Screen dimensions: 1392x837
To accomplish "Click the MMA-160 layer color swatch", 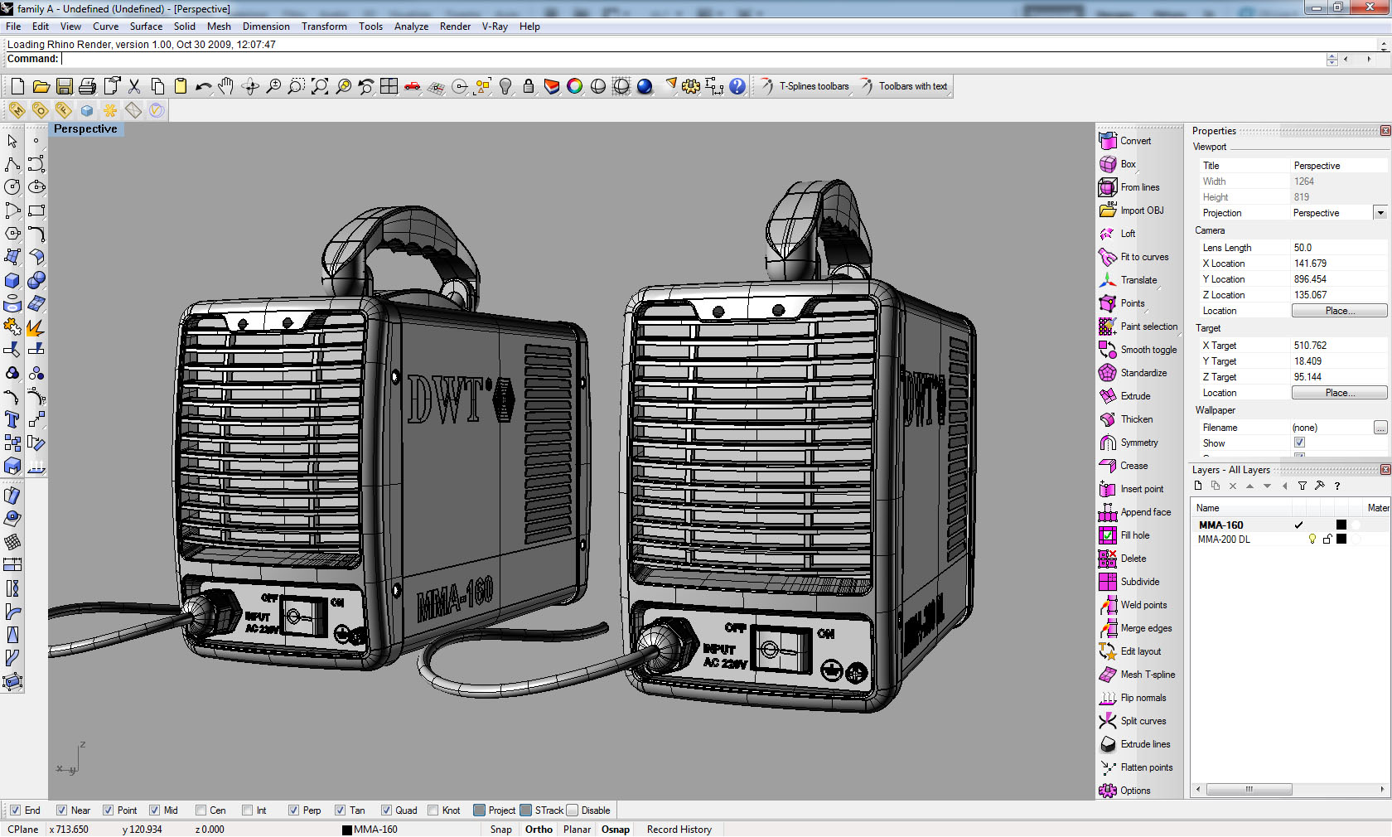I will [1341, 525].
